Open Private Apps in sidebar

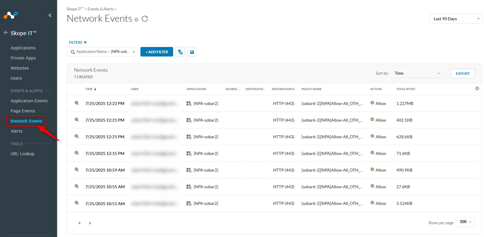pyautogui.click(x=23, y=58)
